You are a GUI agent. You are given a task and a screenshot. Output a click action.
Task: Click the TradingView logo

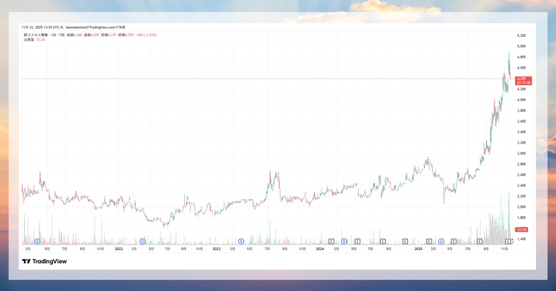tap(45, 261)
